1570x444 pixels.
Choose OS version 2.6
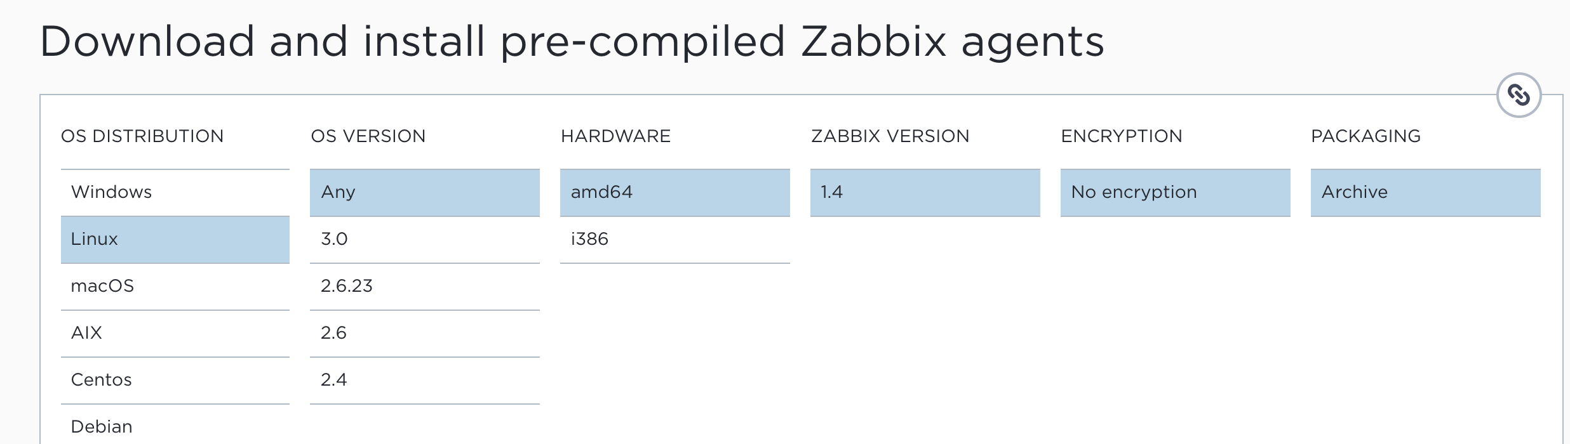(x=425, y=333)
